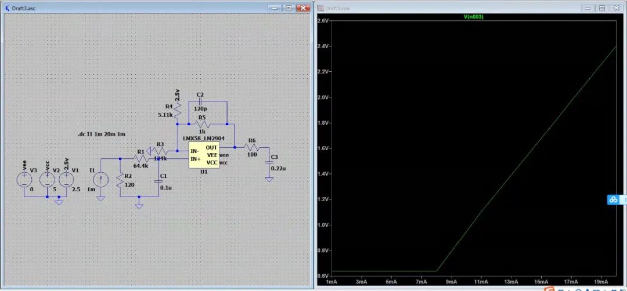Select resistor R4 symbol
The height and width of the screenshot is (291, 627).
pyautogui.click(x=177, y=110)
